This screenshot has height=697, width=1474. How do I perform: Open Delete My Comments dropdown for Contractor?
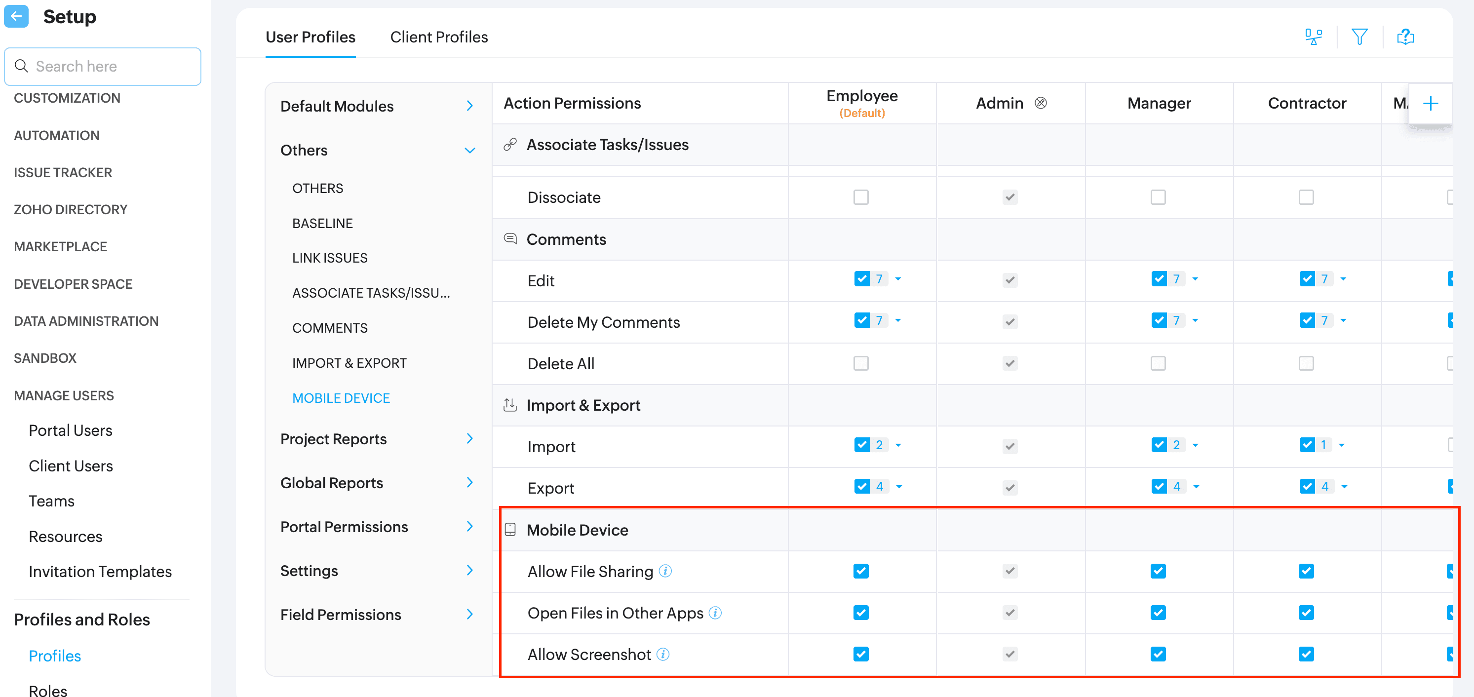point(1343,320)
